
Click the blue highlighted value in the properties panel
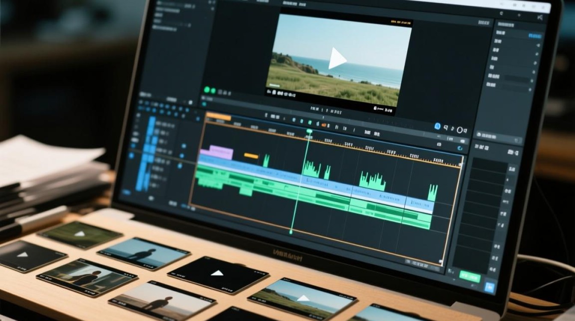[535, 36]
